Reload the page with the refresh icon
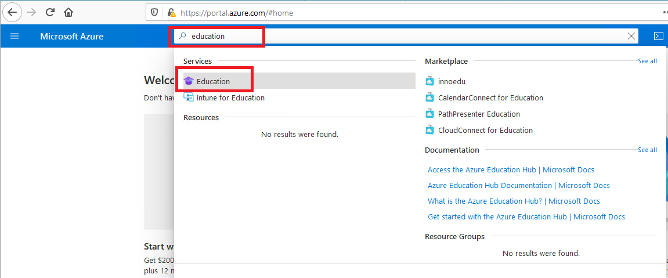Screen dimensions: 668x278 (x=50, y=12)
